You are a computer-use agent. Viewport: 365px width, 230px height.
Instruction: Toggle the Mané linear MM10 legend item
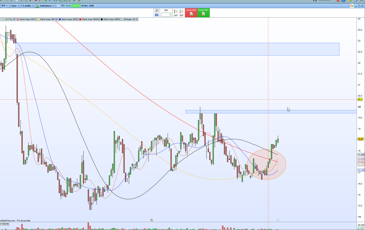26,19
